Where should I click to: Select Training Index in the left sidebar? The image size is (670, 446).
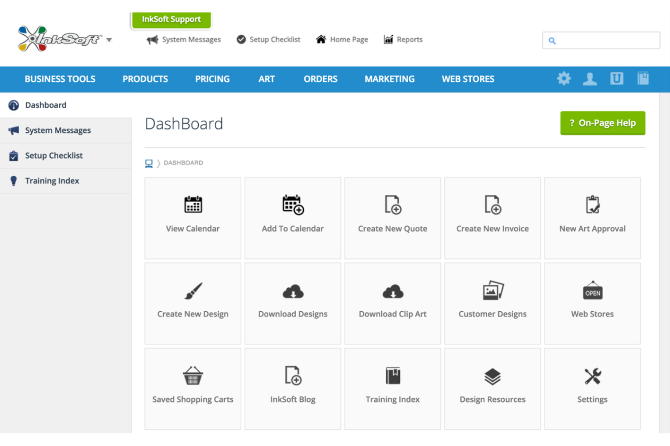66,181
